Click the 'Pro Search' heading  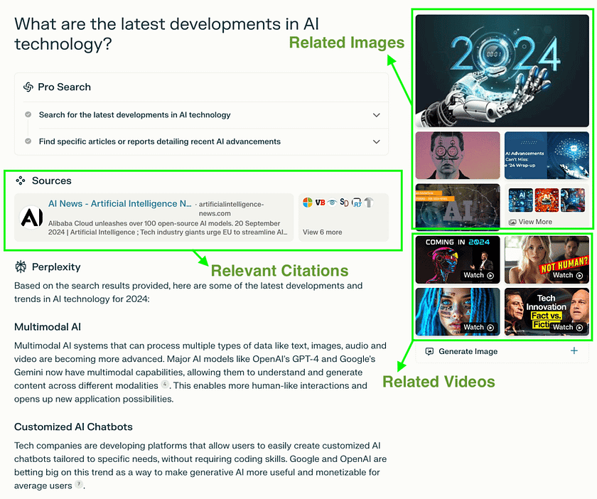[x=65, y=87]
